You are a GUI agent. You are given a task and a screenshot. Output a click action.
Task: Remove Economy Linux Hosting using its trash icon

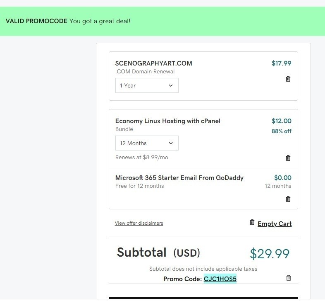tap(288, 158)
